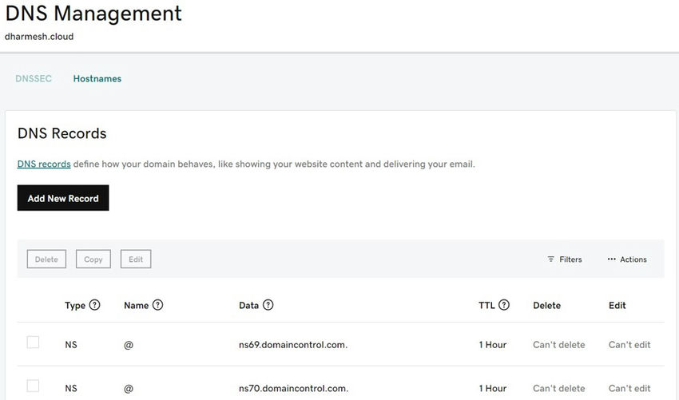The image size is (679, 400).
Task: Click the Filters funnel icon
Action: tap(550, 259)
